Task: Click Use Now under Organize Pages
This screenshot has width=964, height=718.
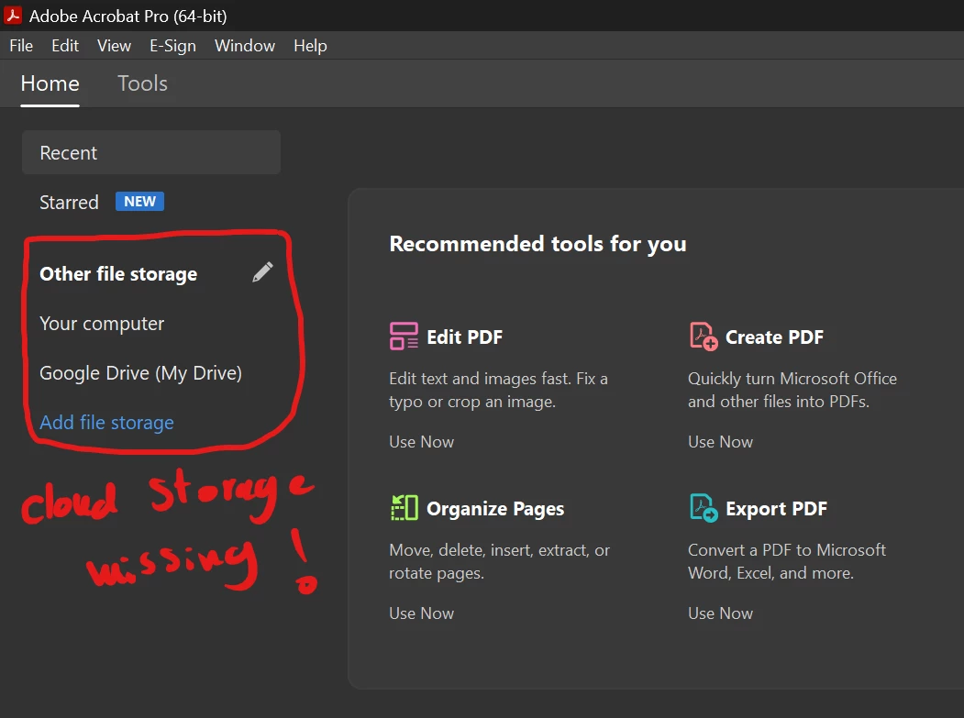Action: [422, 613]
